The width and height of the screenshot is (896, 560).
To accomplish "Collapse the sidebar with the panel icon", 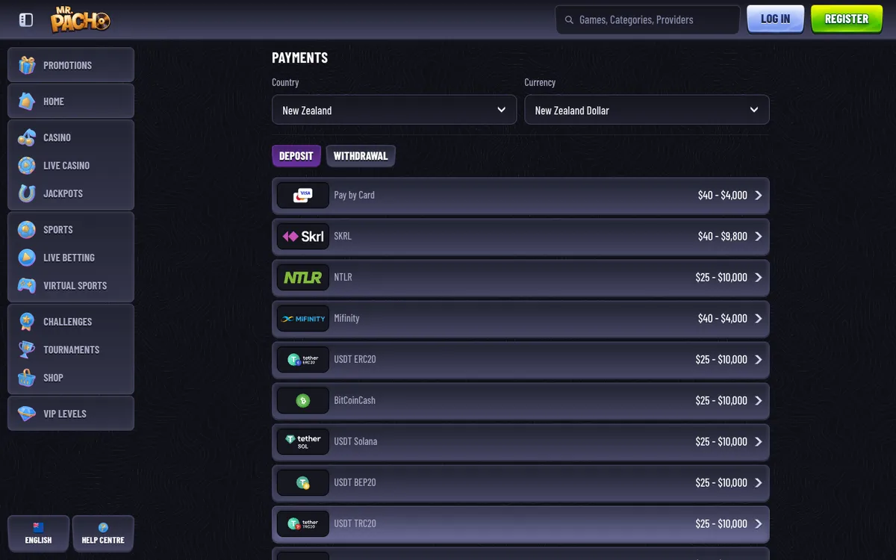I will click(x=26, y=20).
